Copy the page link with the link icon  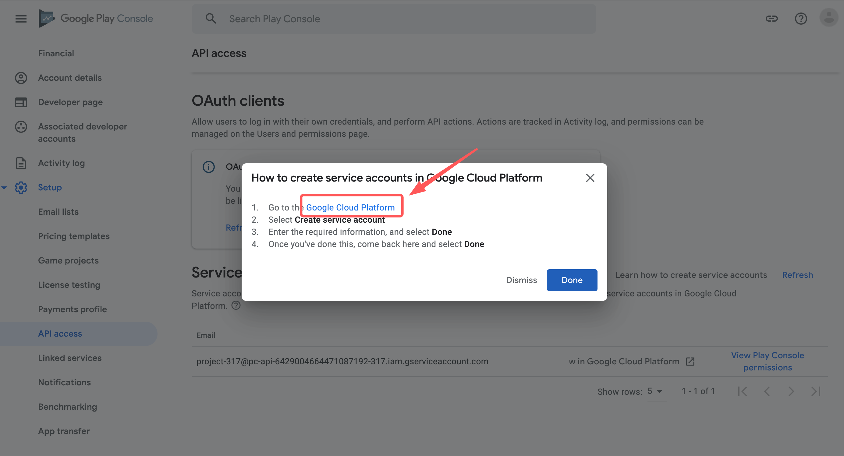[x=771, y=19]
